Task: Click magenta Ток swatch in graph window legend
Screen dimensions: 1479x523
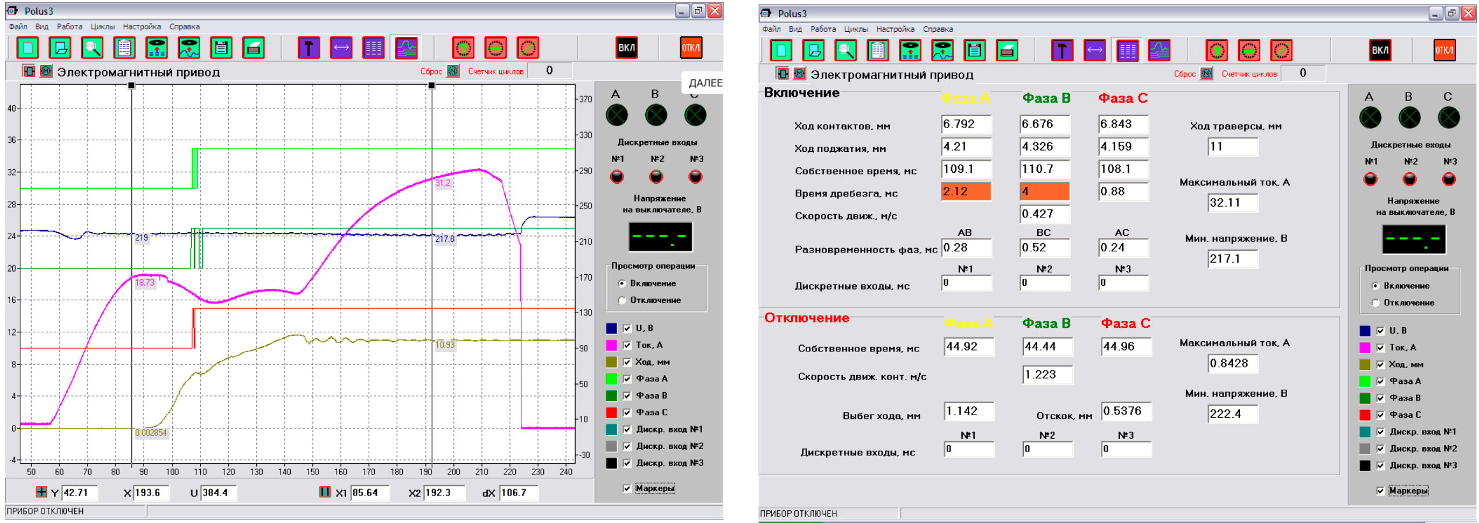Action: [x=611, y=345]
